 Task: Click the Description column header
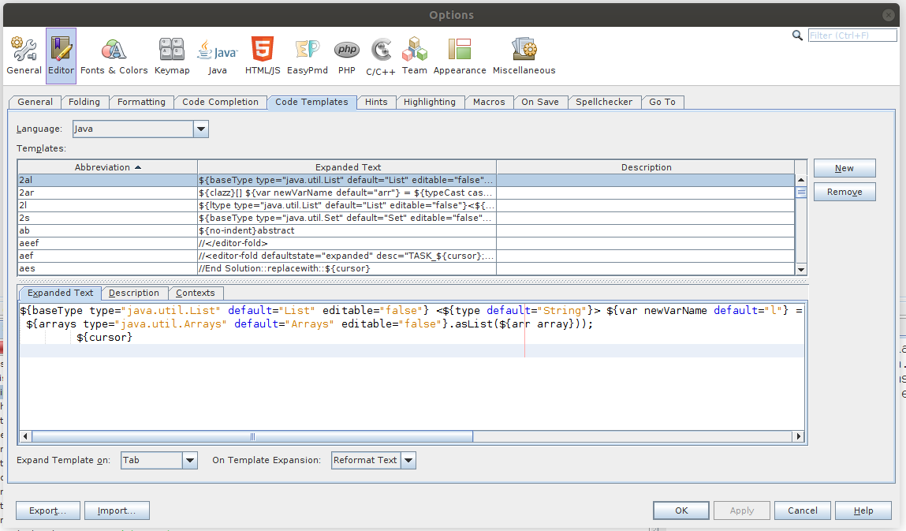pos(646,167)
